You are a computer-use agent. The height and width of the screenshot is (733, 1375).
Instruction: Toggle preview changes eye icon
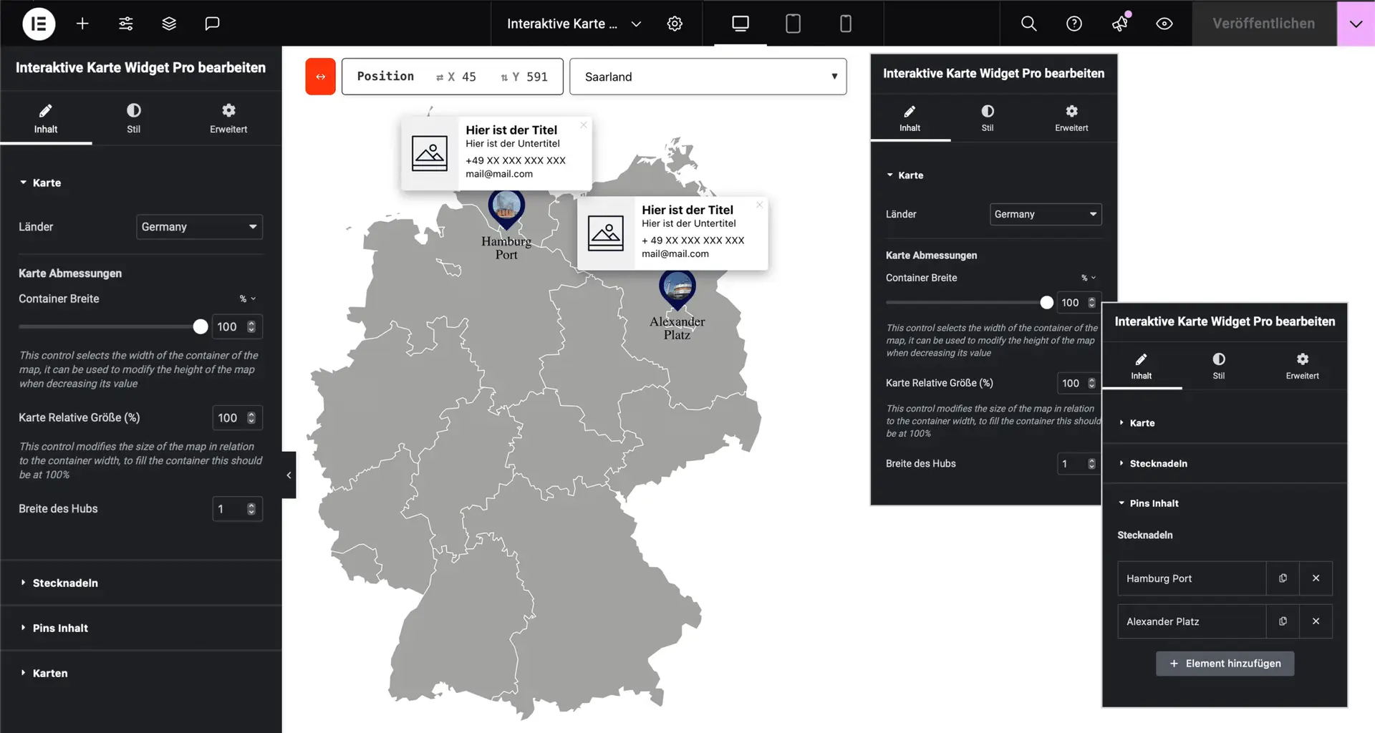[1164, 24]
